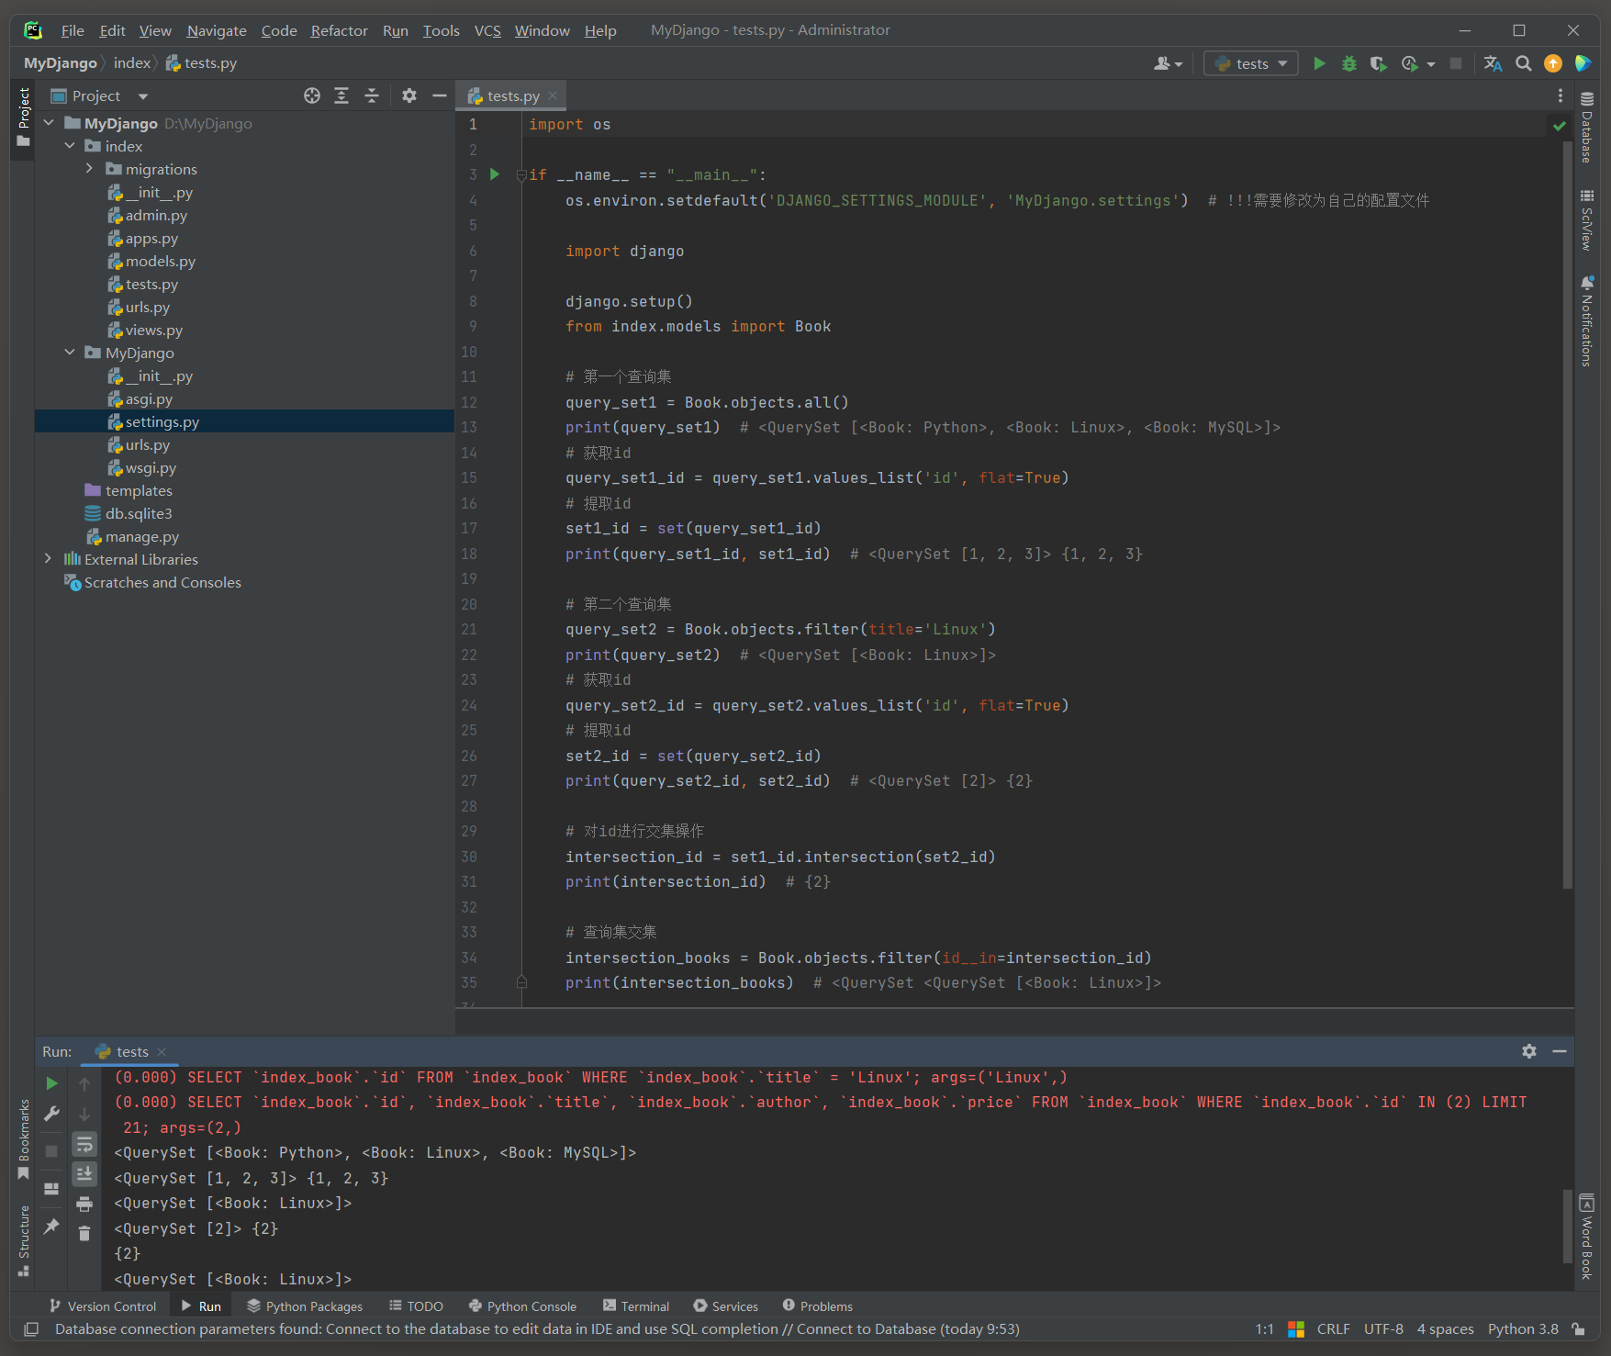
Task: Click the index breadcrumb in navigation bar
Action: [x=132, y=62]
